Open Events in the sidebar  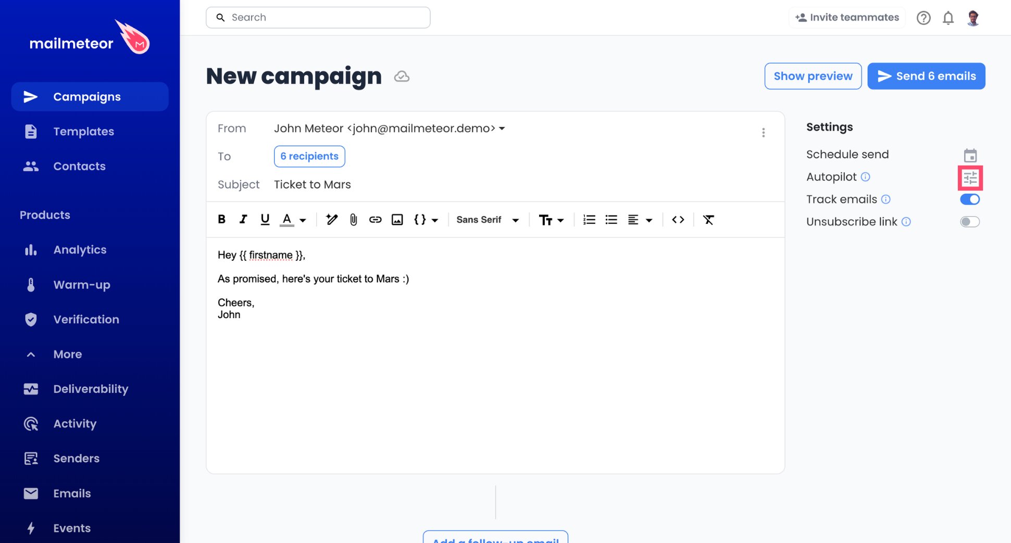(x=90, y=528)
